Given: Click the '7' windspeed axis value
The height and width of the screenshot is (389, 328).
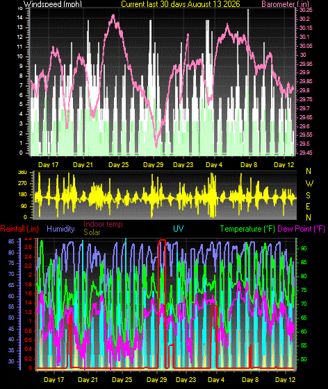Looking at the screenshot, I should (21, 85).
